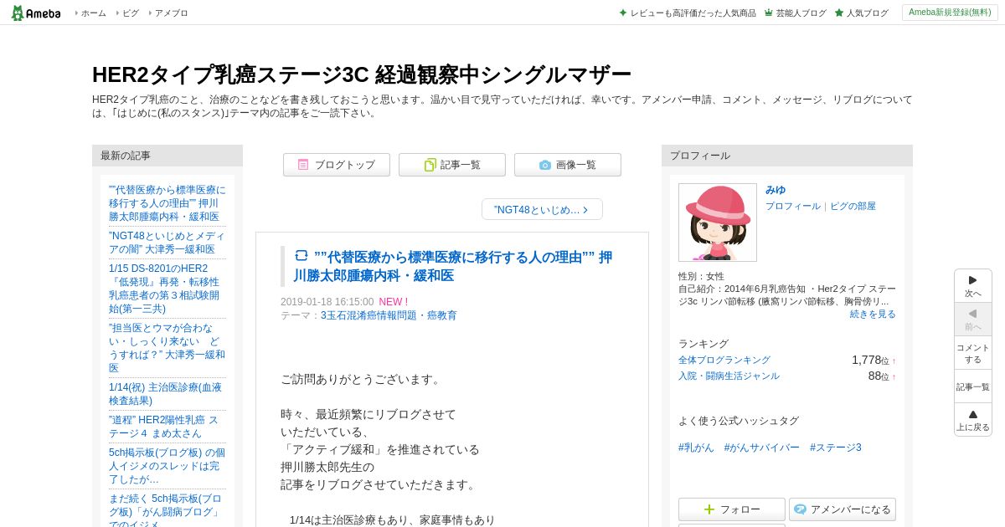Click the reblog icon beside article title
The image size is (1005, 527).
coord(301,256)
